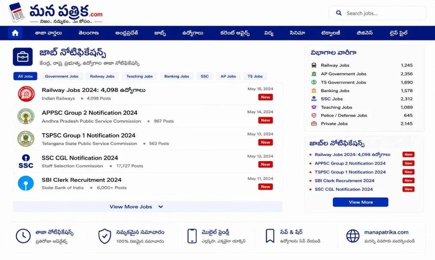The image size is (435, 260).
Task: Open the తాజా వార్తలు menu item
Action: (48, 33)
